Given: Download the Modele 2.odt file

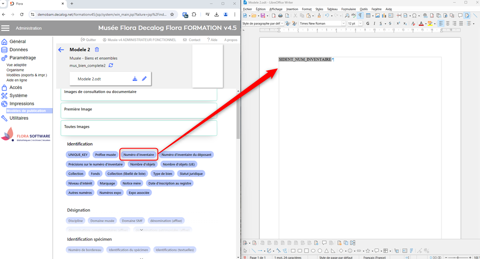Looking at the screenshot, I should coord(135,79).
